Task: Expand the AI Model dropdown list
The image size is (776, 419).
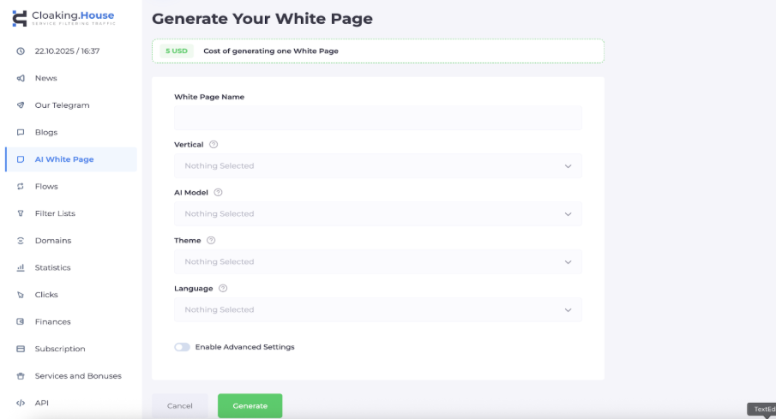Action: pos(377,214)
